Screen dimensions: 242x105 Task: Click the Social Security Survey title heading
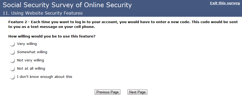[67, 5]
